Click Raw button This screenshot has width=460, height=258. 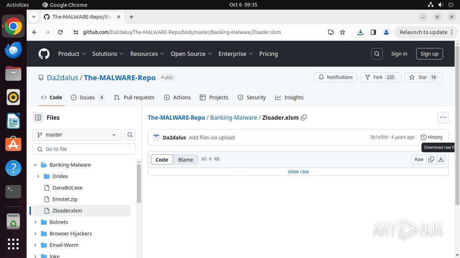pos(419,159)
